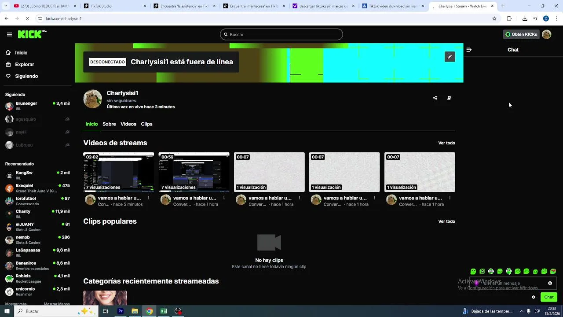Open Brunenger in the Siguiendo list
The height and width of the screenshot is (317, 563).
(37, 106)
